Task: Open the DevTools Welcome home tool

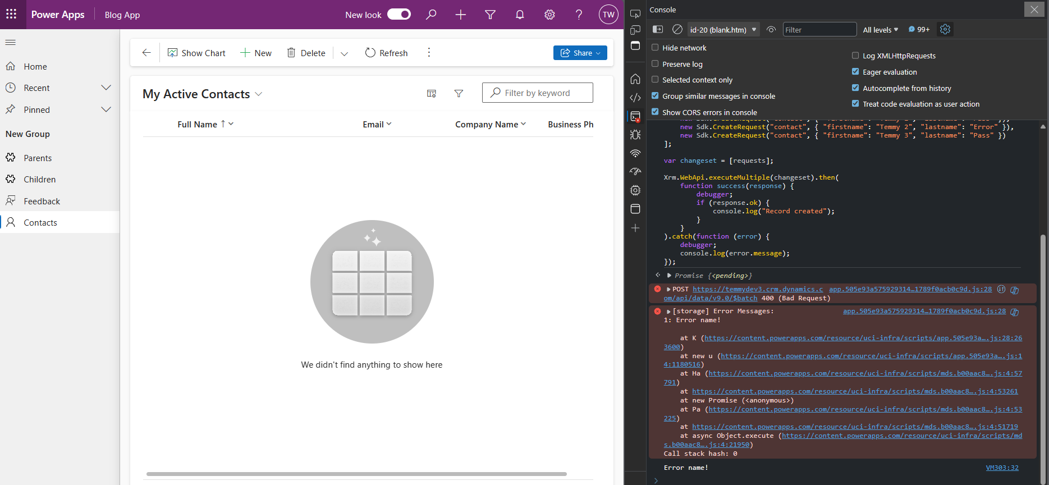Action: point(635,79)
